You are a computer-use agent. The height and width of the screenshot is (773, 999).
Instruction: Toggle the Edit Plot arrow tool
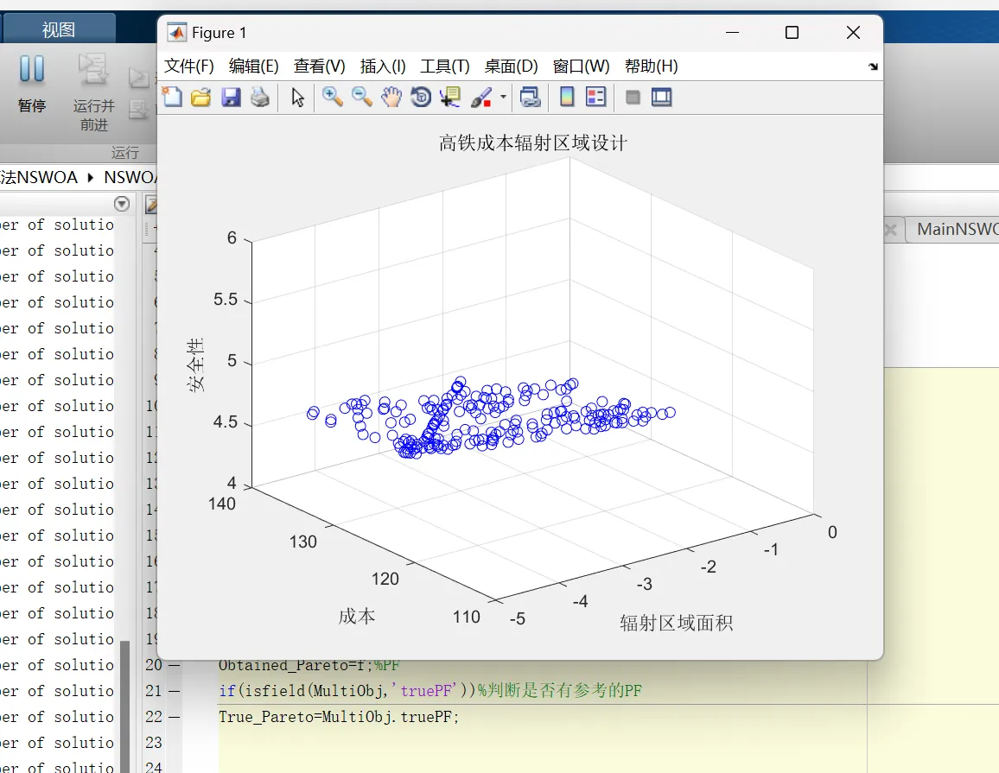pos(297,98)
